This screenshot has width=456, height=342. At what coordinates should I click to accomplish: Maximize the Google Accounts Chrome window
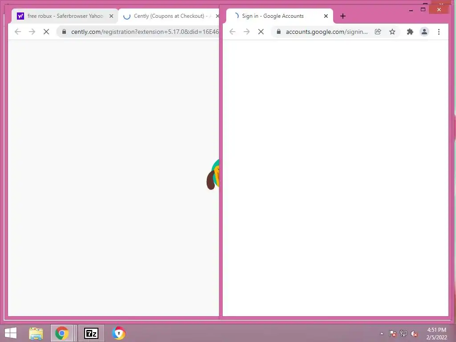click(x=423, y=10)
